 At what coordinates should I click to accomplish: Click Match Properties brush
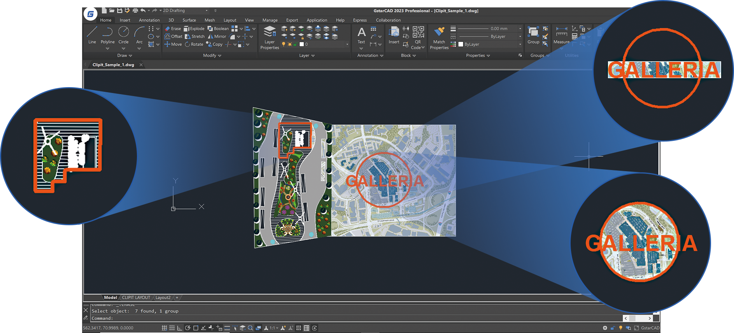tap(439, 38)
